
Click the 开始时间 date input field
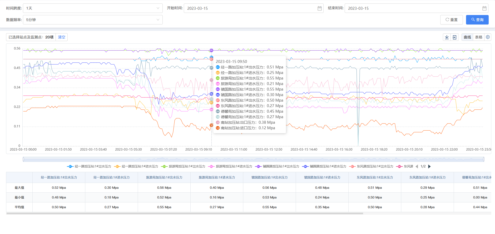click(x=250, y=8)
